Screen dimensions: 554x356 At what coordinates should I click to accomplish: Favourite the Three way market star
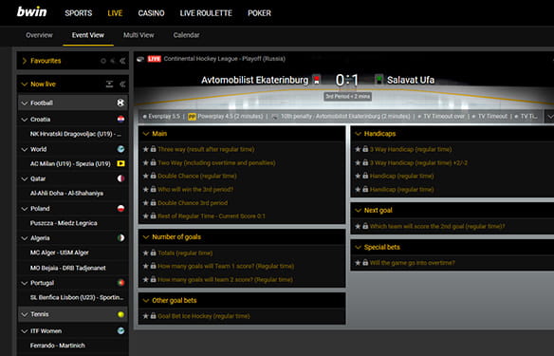(x=145, y=149)
